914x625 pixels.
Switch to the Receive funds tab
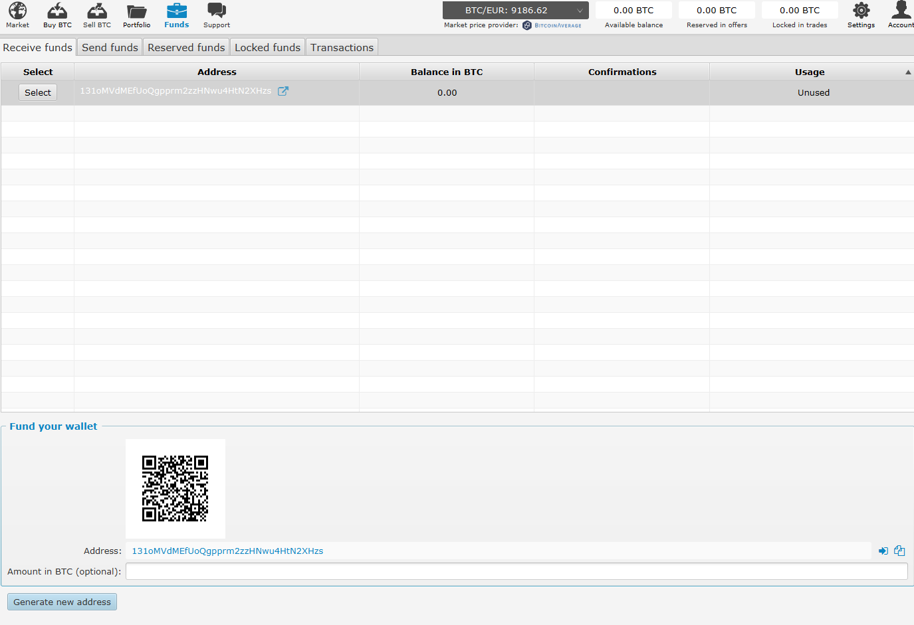(38, 47)
